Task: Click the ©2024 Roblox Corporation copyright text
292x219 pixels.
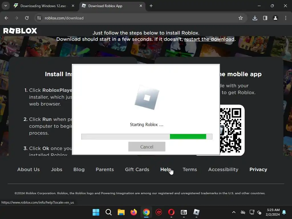Action: pyautogui.click(x=140, y=193)
